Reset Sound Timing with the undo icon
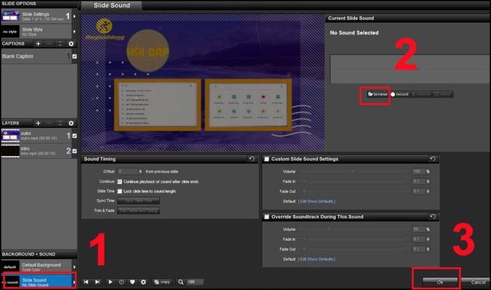491x290 pixels. 251,159
